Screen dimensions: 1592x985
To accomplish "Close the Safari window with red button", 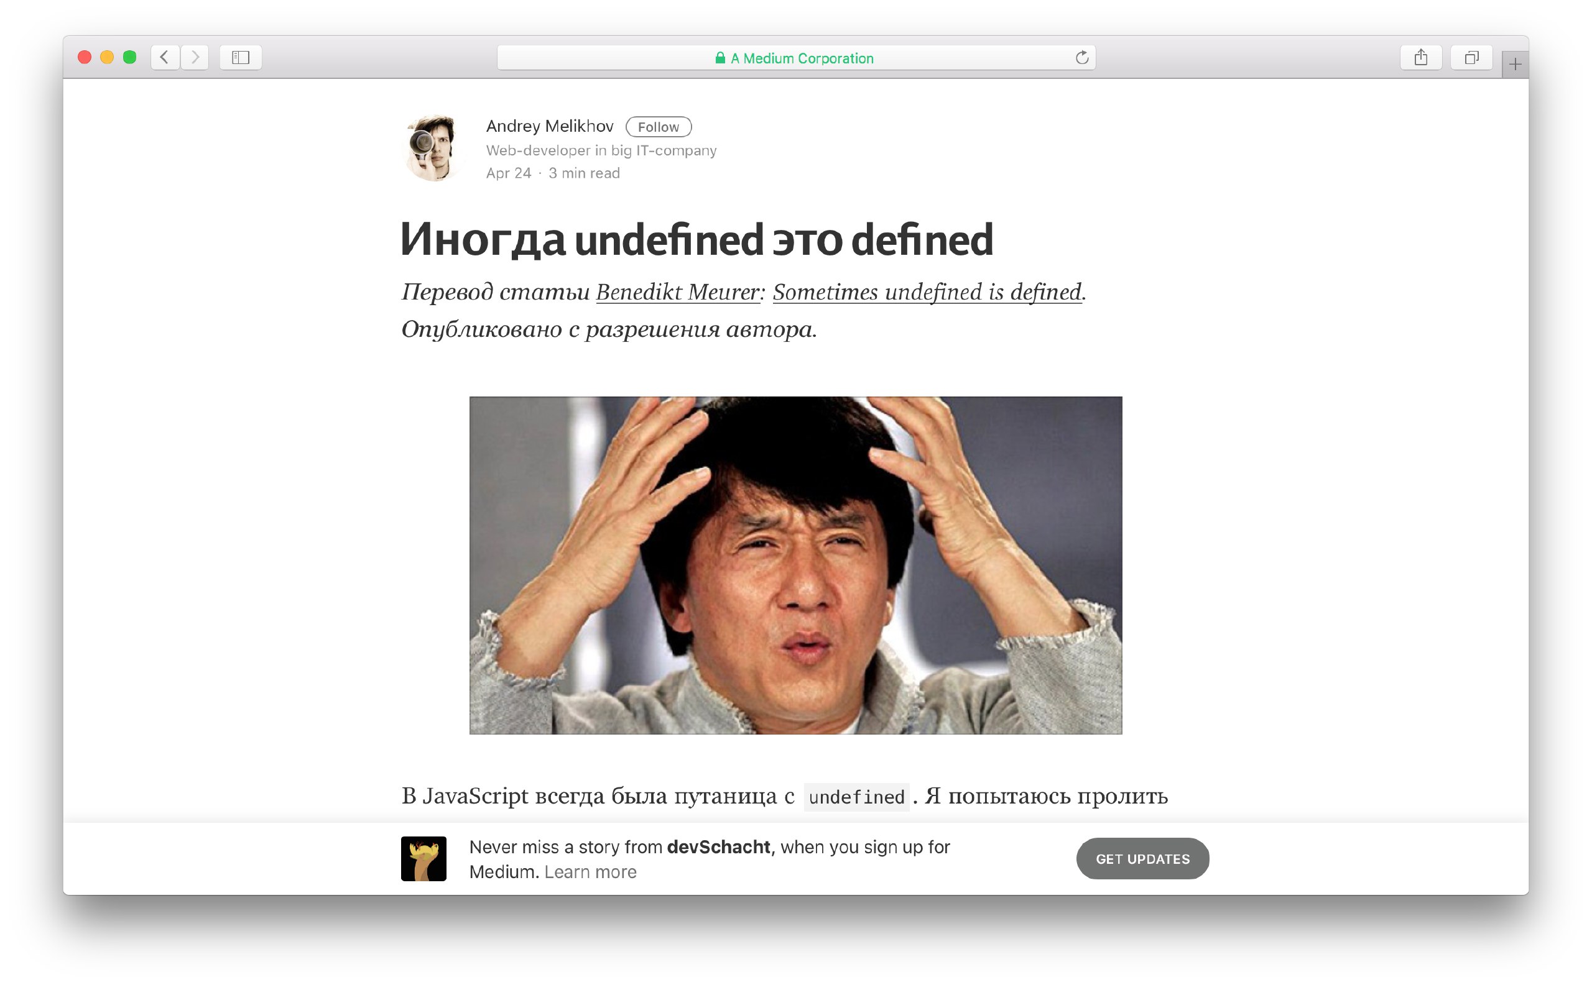I will (x=84, y=57).
